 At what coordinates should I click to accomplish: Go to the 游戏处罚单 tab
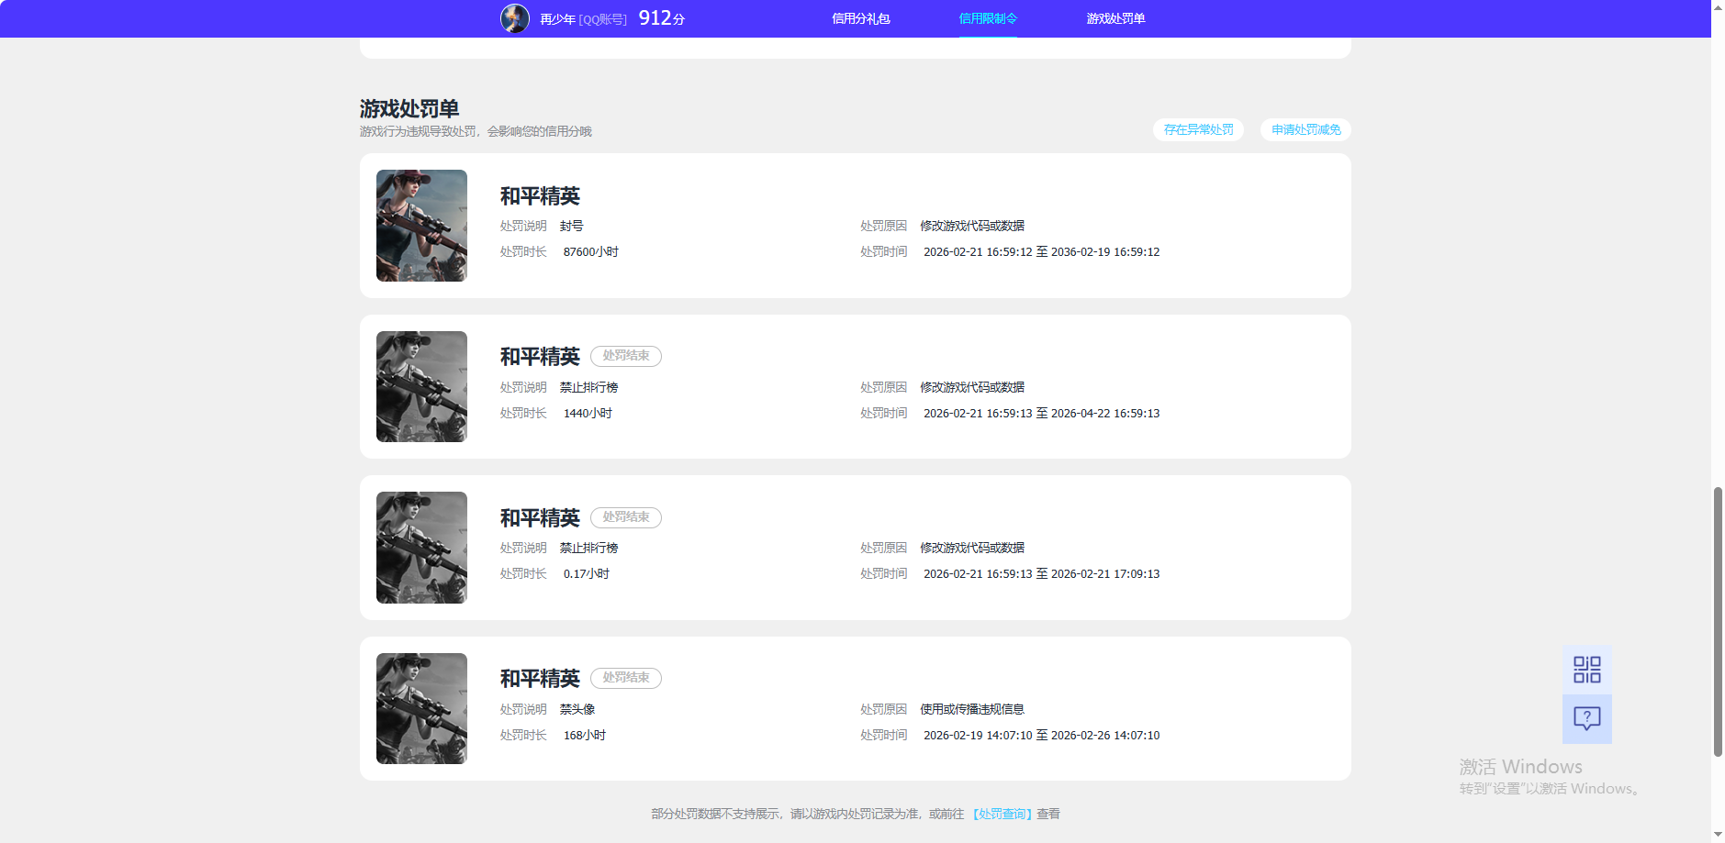(1115, 18)
